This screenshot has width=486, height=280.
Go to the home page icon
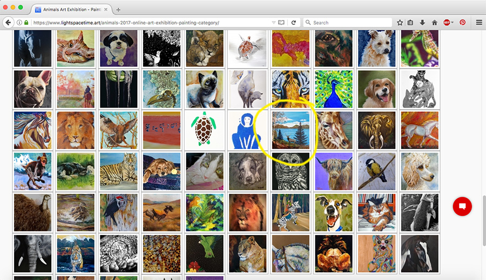pyautogui.click(x=435, y=23)
